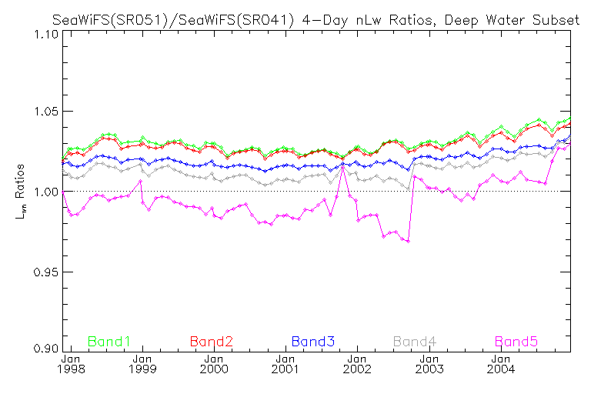Click the 0.90 y-axis value
The height and width of the screenshot is (394, 591).
click(46, 348)
